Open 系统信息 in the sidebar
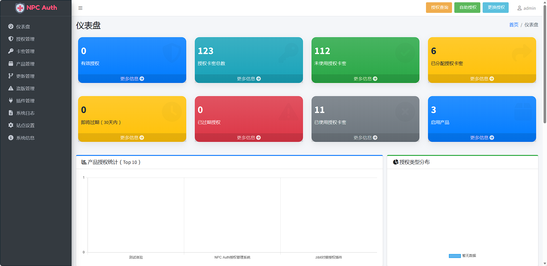 click(25, 138)
